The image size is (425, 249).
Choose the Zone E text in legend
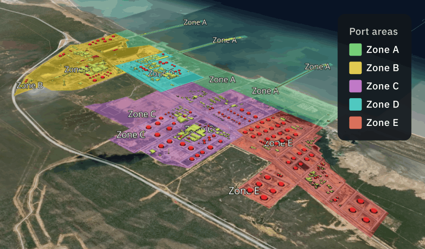(x=382, y=123)
